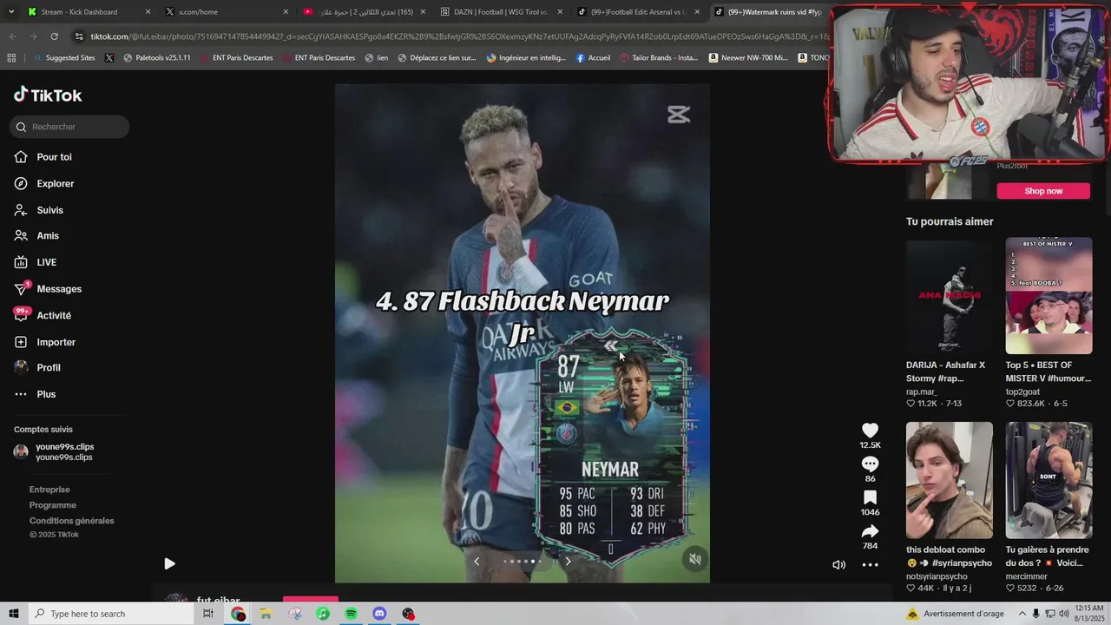Open the mercimmer account link
Viewport: 1111px width, 625px height.
tap(1027, 576)
